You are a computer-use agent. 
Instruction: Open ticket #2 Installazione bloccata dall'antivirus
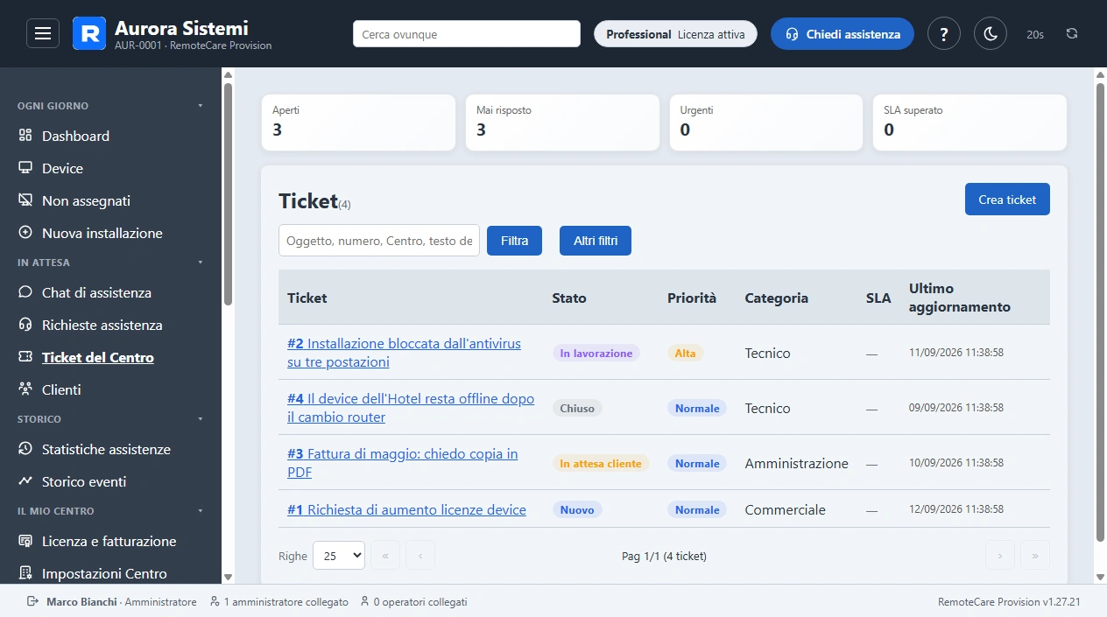point(404,353)
